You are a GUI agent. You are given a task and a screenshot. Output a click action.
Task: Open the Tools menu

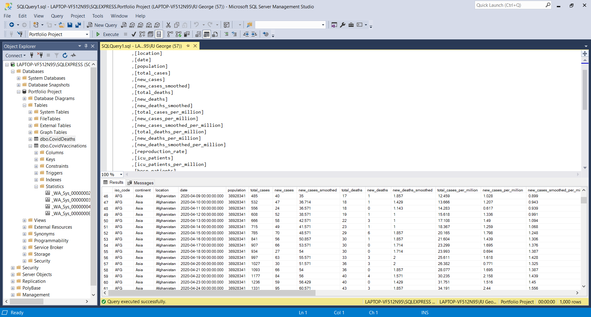[98, 16]
